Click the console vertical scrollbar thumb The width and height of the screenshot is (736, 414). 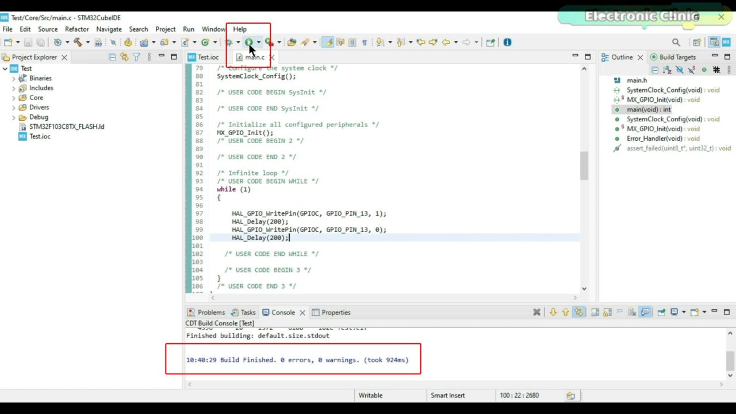click(x=730, y=361)
